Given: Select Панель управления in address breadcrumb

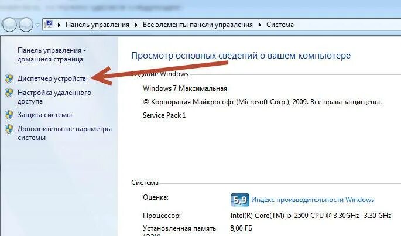Looking at the screenshot, I should pos(97,25).
